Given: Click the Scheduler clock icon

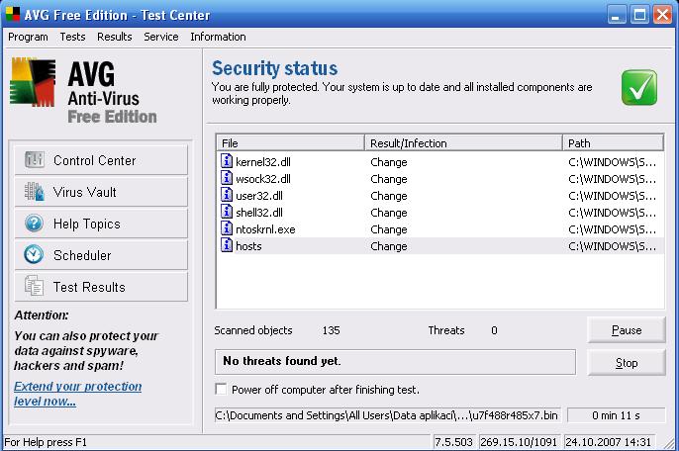Looking at the screenshot, I should click(x=35, y=255).
